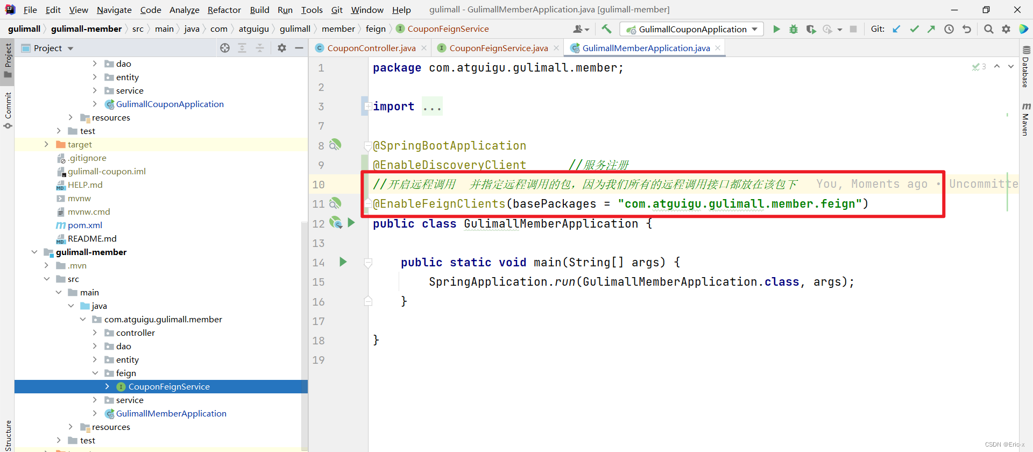Commit changes using the Git checkmark icon
This screenshot has height=452, width=1033.
tap(914, 29)
